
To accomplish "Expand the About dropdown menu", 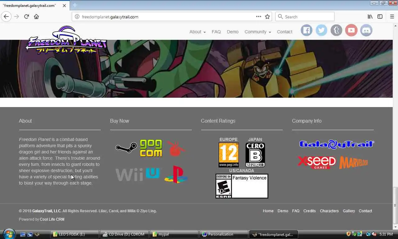I will (x=197, y=32).
